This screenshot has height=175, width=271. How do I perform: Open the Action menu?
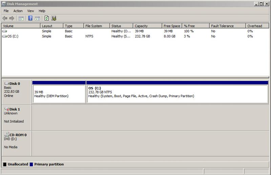18,11
